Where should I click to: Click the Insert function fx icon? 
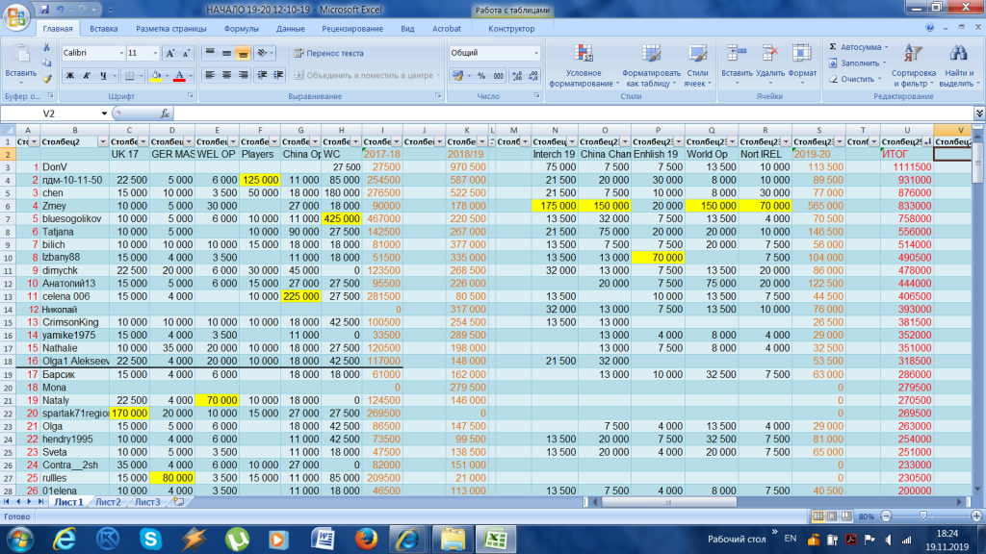pyautogui.click(x=165, y=113)
